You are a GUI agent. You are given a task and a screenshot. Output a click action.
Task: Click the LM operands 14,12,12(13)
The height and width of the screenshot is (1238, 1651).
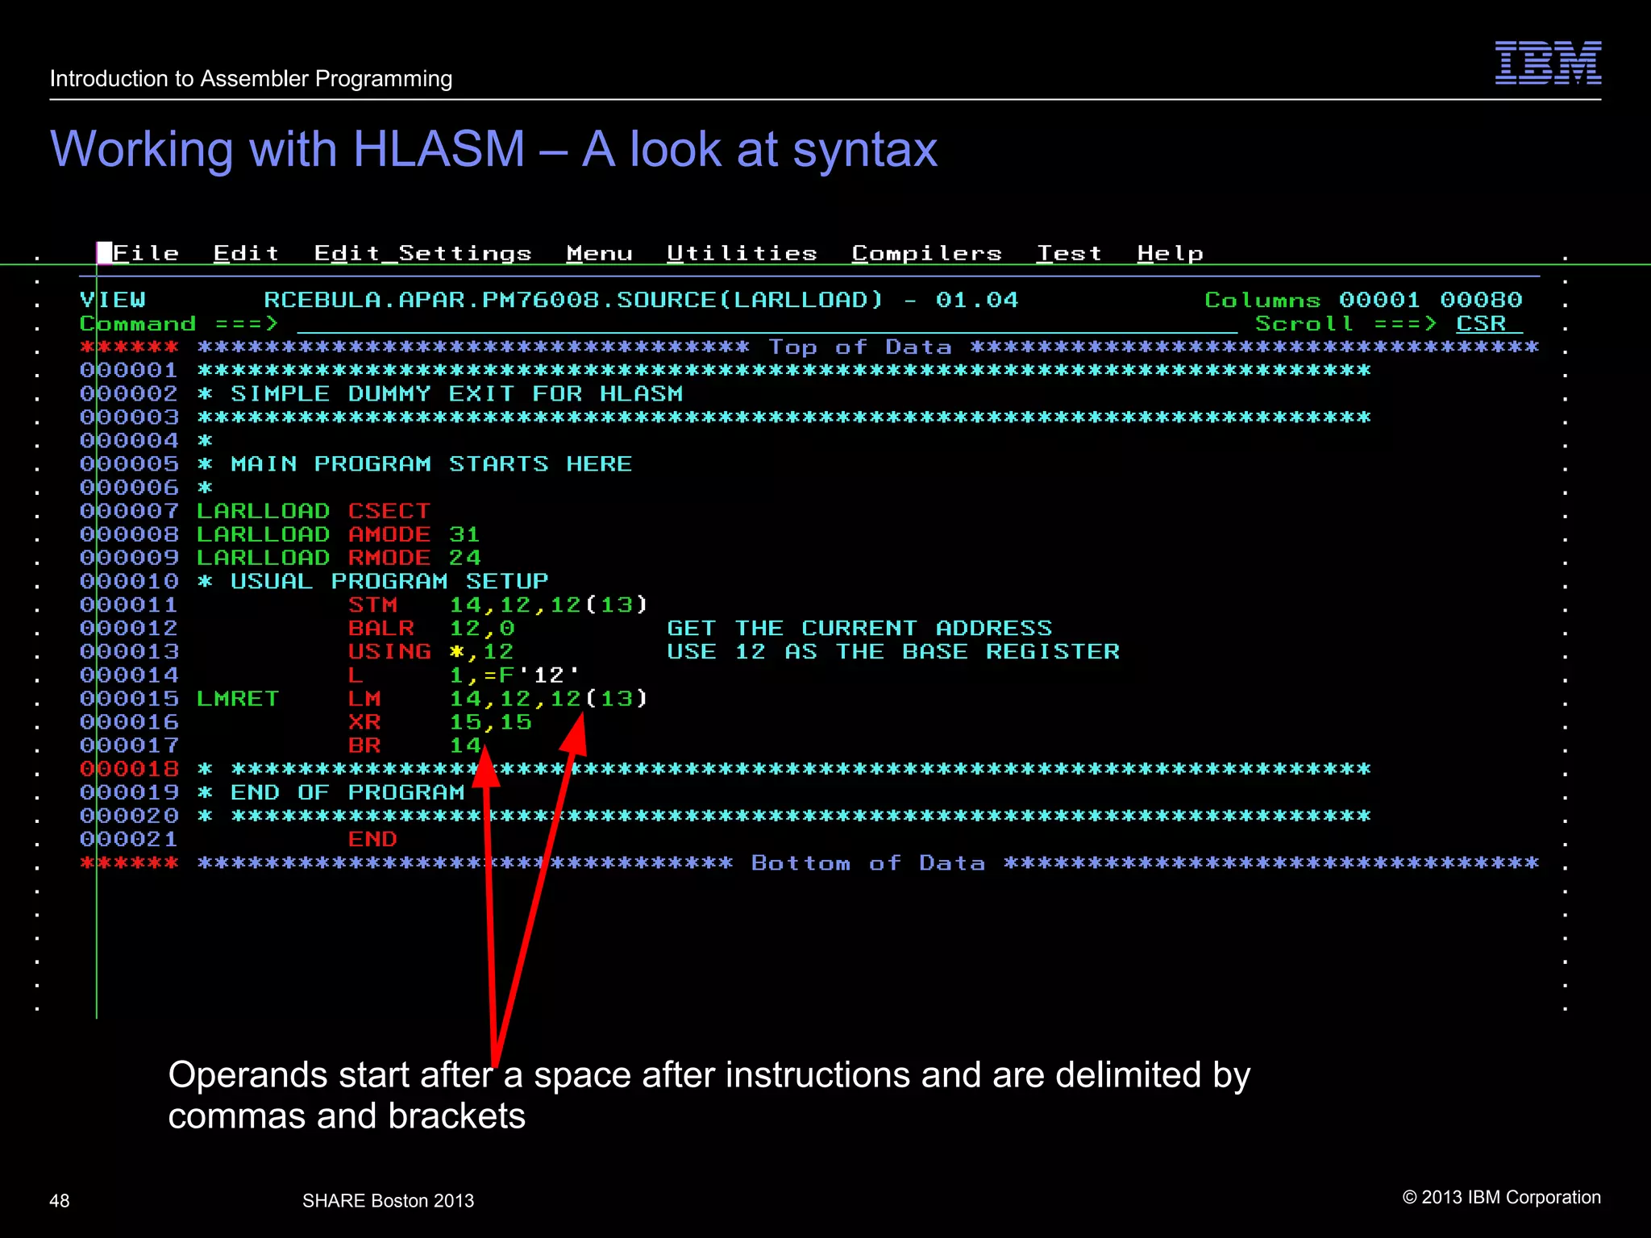[x=549, y=698]
